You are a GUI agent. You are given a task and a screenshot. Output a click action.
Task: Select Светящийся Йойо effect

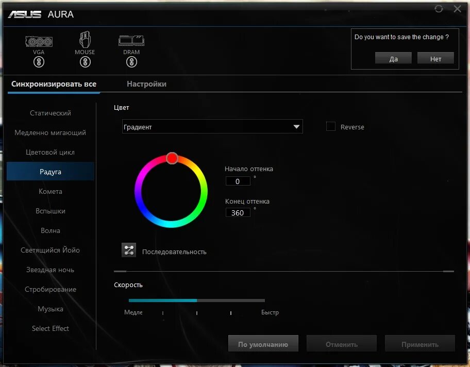click(51, 250)
